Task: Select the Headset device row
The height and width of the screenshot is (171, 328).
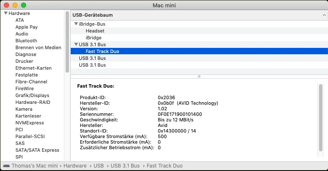Action: 199,31
